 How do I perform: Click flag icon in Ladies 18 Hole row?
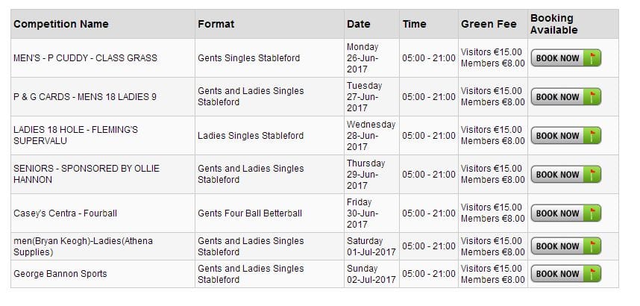coord(592,136)
